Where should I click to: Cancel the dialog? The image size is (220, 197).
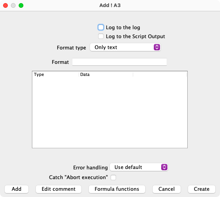click(167, 189)
